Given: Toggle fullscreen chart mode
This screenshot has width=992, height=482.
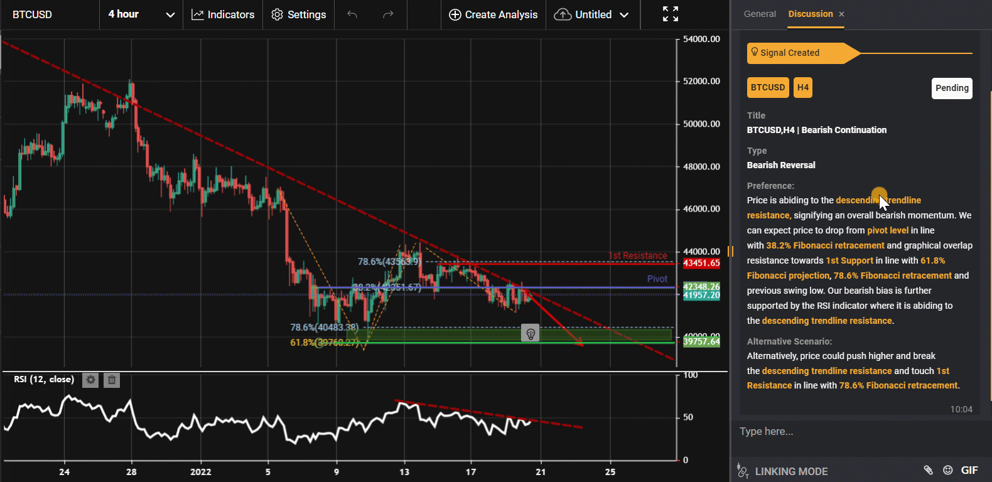Looking at the screenshot, I should pyautogui.click(x=671, y=14).
